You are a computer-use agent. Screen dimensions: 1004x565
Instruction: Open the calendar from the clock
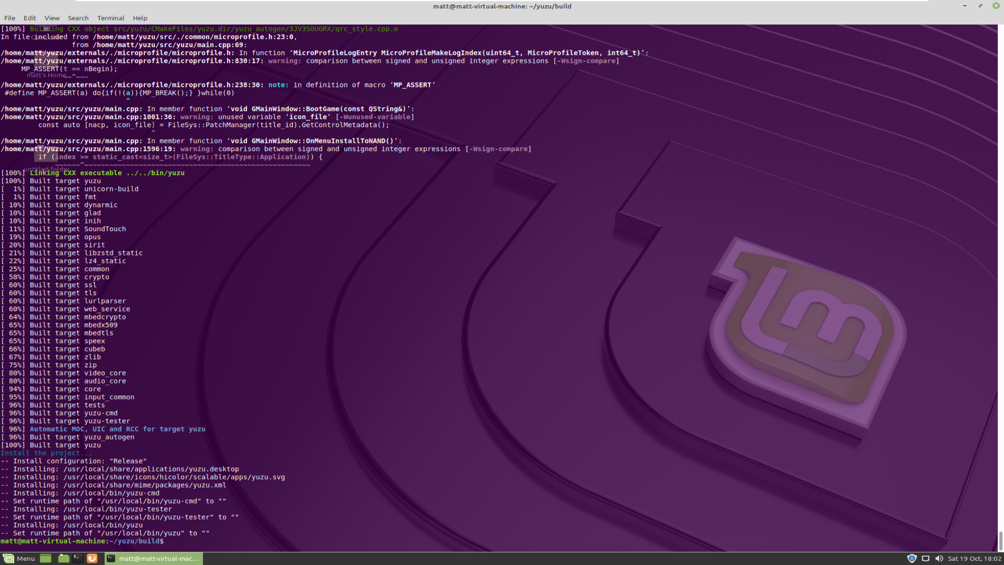974,559
